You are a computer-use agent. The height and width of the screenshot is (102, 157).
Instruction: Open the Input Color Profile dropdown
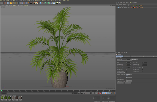click(129, 81)
